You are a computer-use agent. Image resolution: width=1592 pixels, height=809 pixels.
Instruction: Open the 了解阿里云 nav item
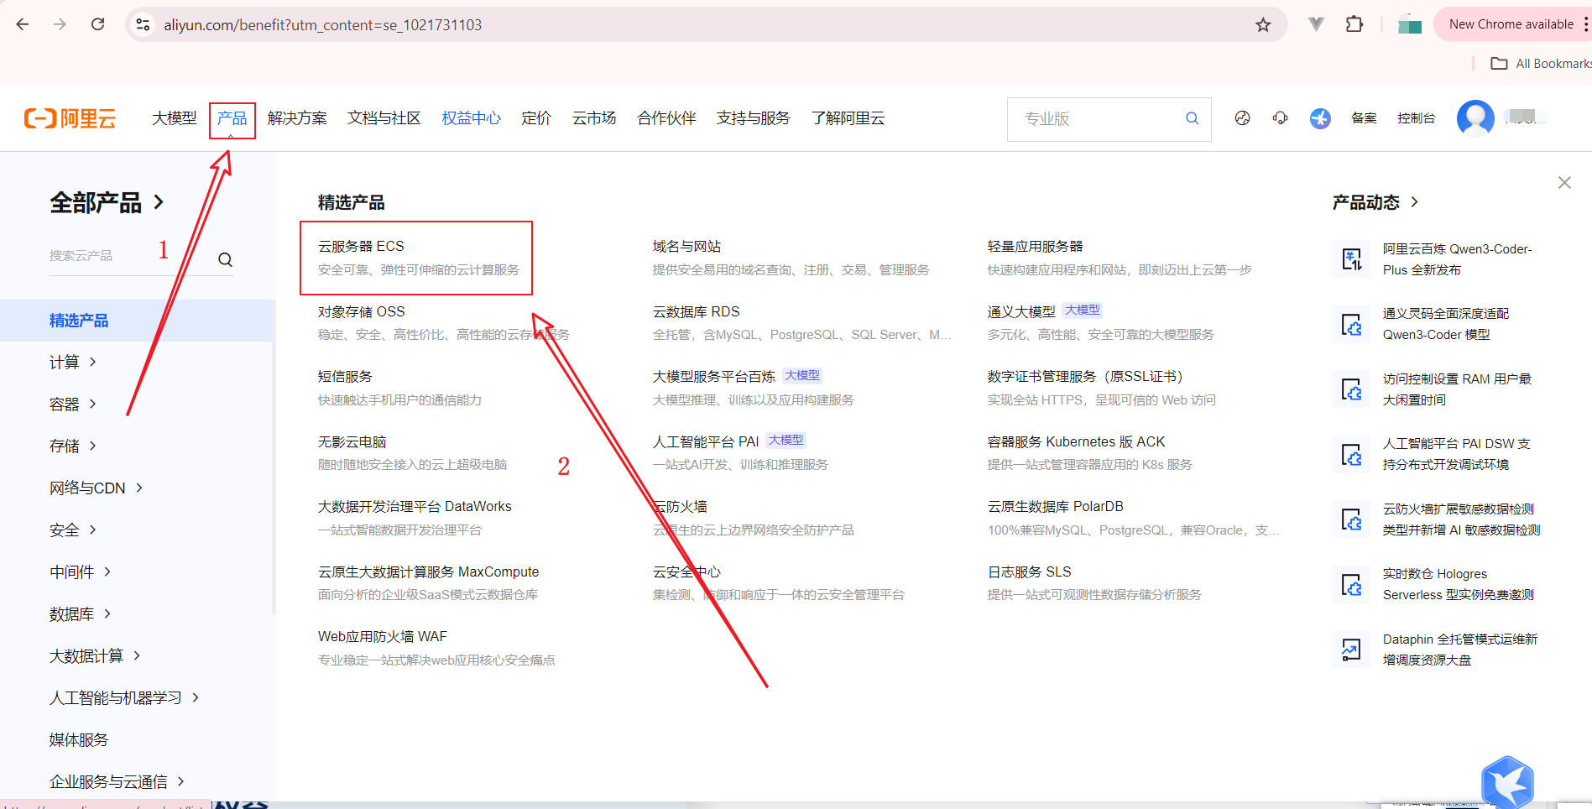[x=848, y=118]
